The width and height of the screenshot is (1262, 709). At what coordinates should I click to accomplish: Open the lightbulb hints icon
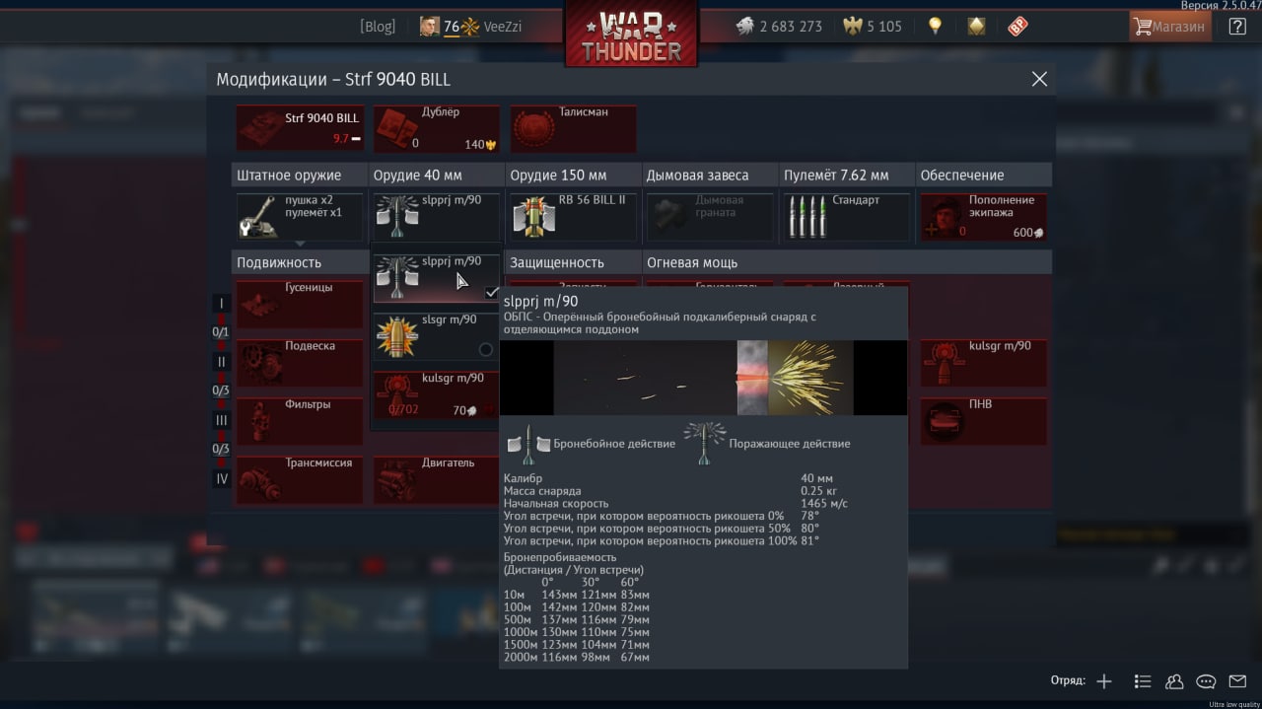(935, 27)
